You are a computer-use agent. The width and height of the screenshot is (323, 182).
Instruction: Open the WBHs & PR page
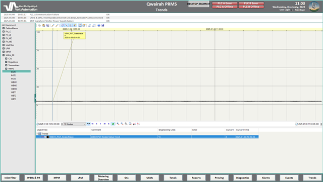point(34,177)
